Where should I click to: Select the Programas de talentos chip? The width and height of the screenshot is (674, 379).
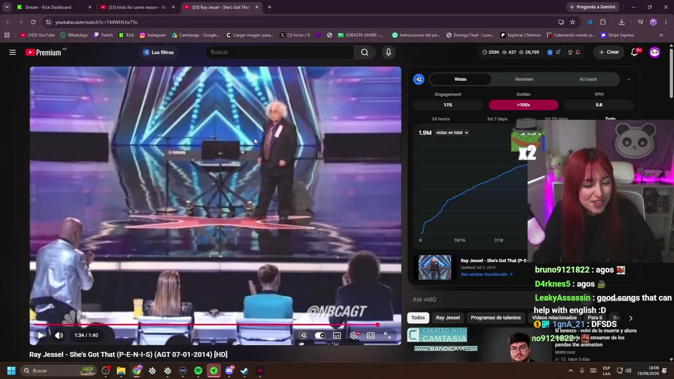point(495,318)
